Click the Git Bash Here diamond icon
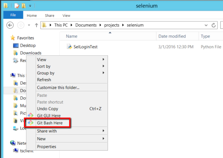 (30, 122)
